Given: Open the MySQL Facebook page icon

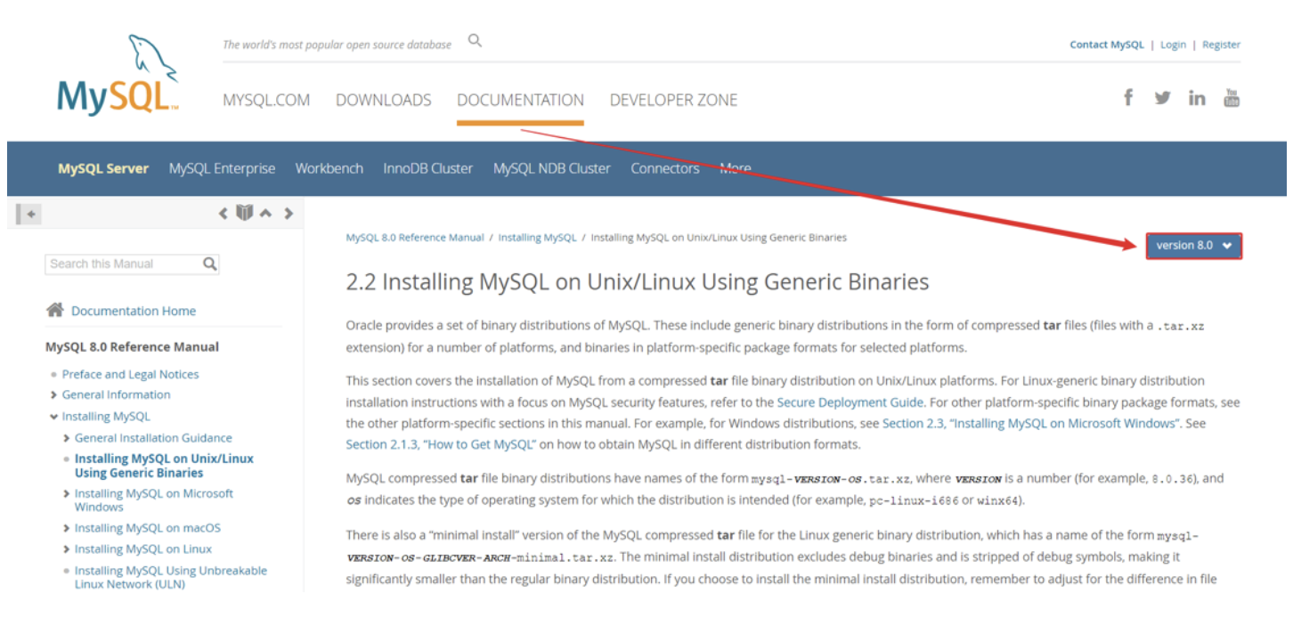Looking at the screenshot, I should point(1128,97).
